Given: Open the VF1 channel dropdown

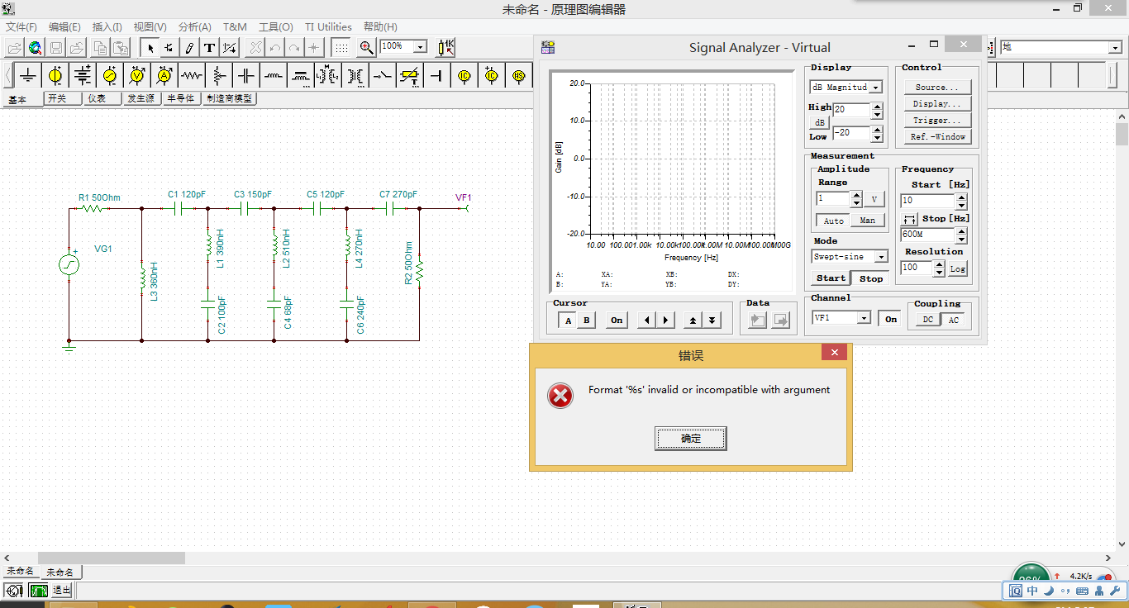Looking at the screenshot, I should coord(841,318).
